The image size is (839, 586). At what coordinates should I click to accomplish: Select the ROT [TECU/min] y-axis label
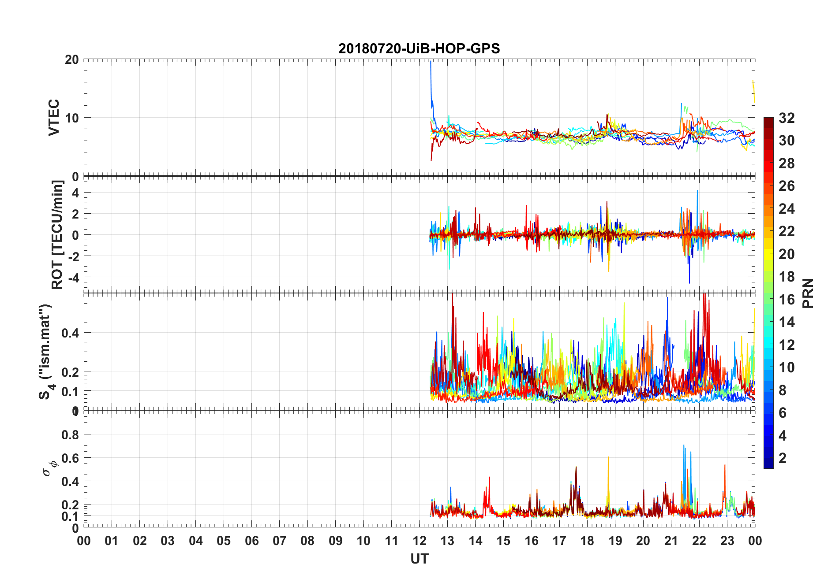(x=57, y=234)
